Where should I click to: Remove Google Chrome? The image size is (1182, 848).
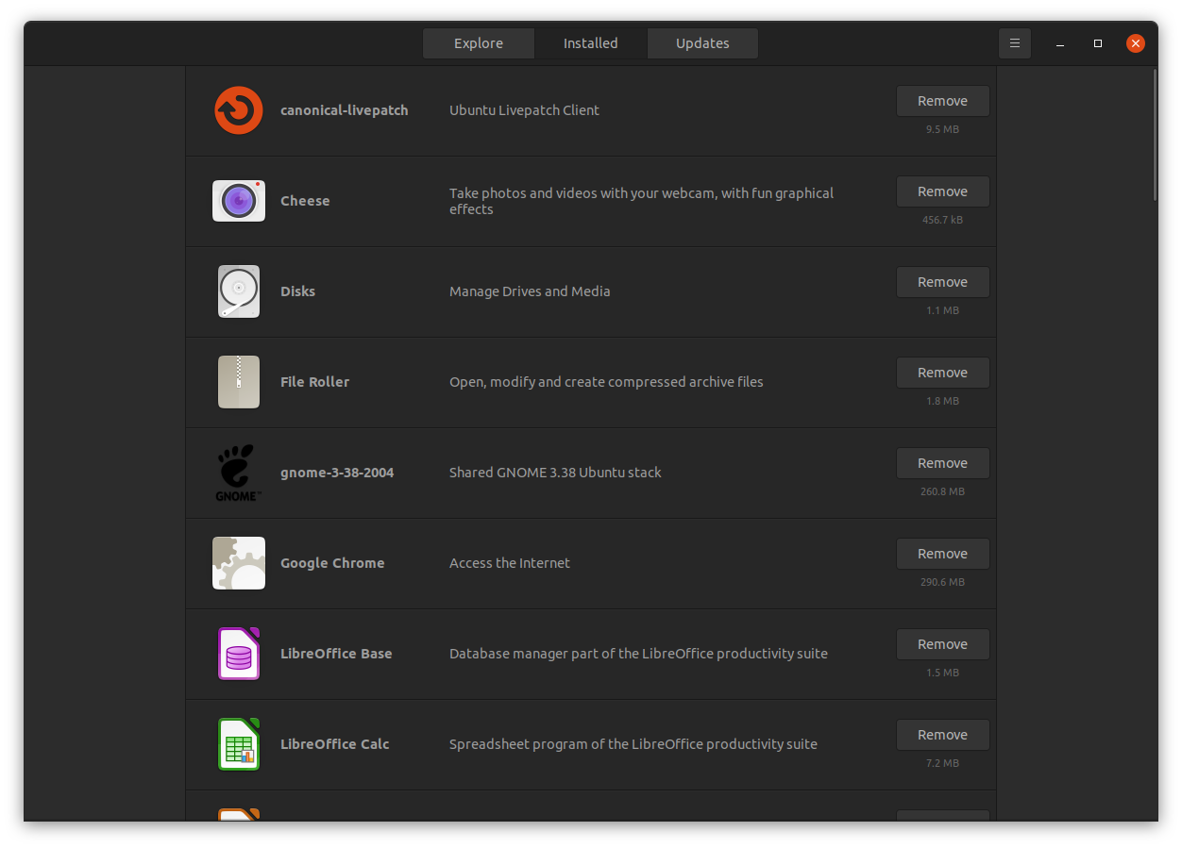[x=942, y=554]
